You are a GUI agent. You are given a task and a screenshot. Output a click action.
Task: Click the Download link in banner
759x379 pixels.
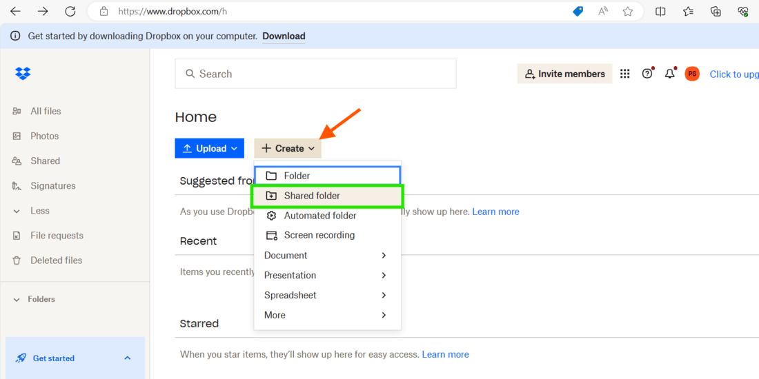pos(284,37)
